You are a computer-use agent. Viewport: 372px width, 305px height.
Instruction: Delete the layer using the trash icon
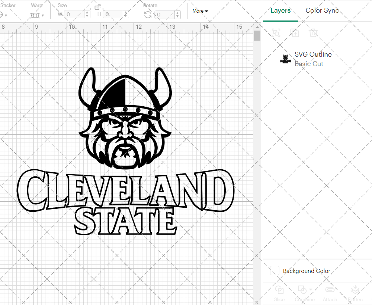click(314, 33)
